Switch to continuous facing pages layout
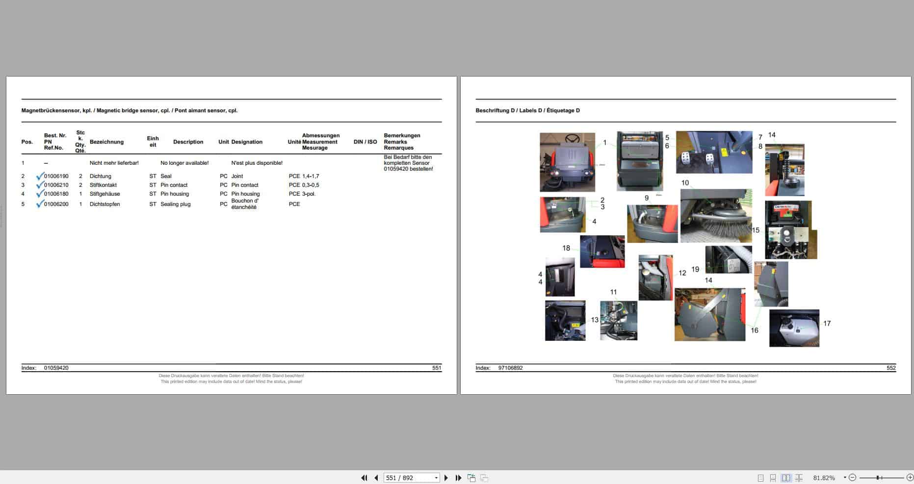Image resolution: width=914 pixels, height=484 pixels. [x=799, y=477]
